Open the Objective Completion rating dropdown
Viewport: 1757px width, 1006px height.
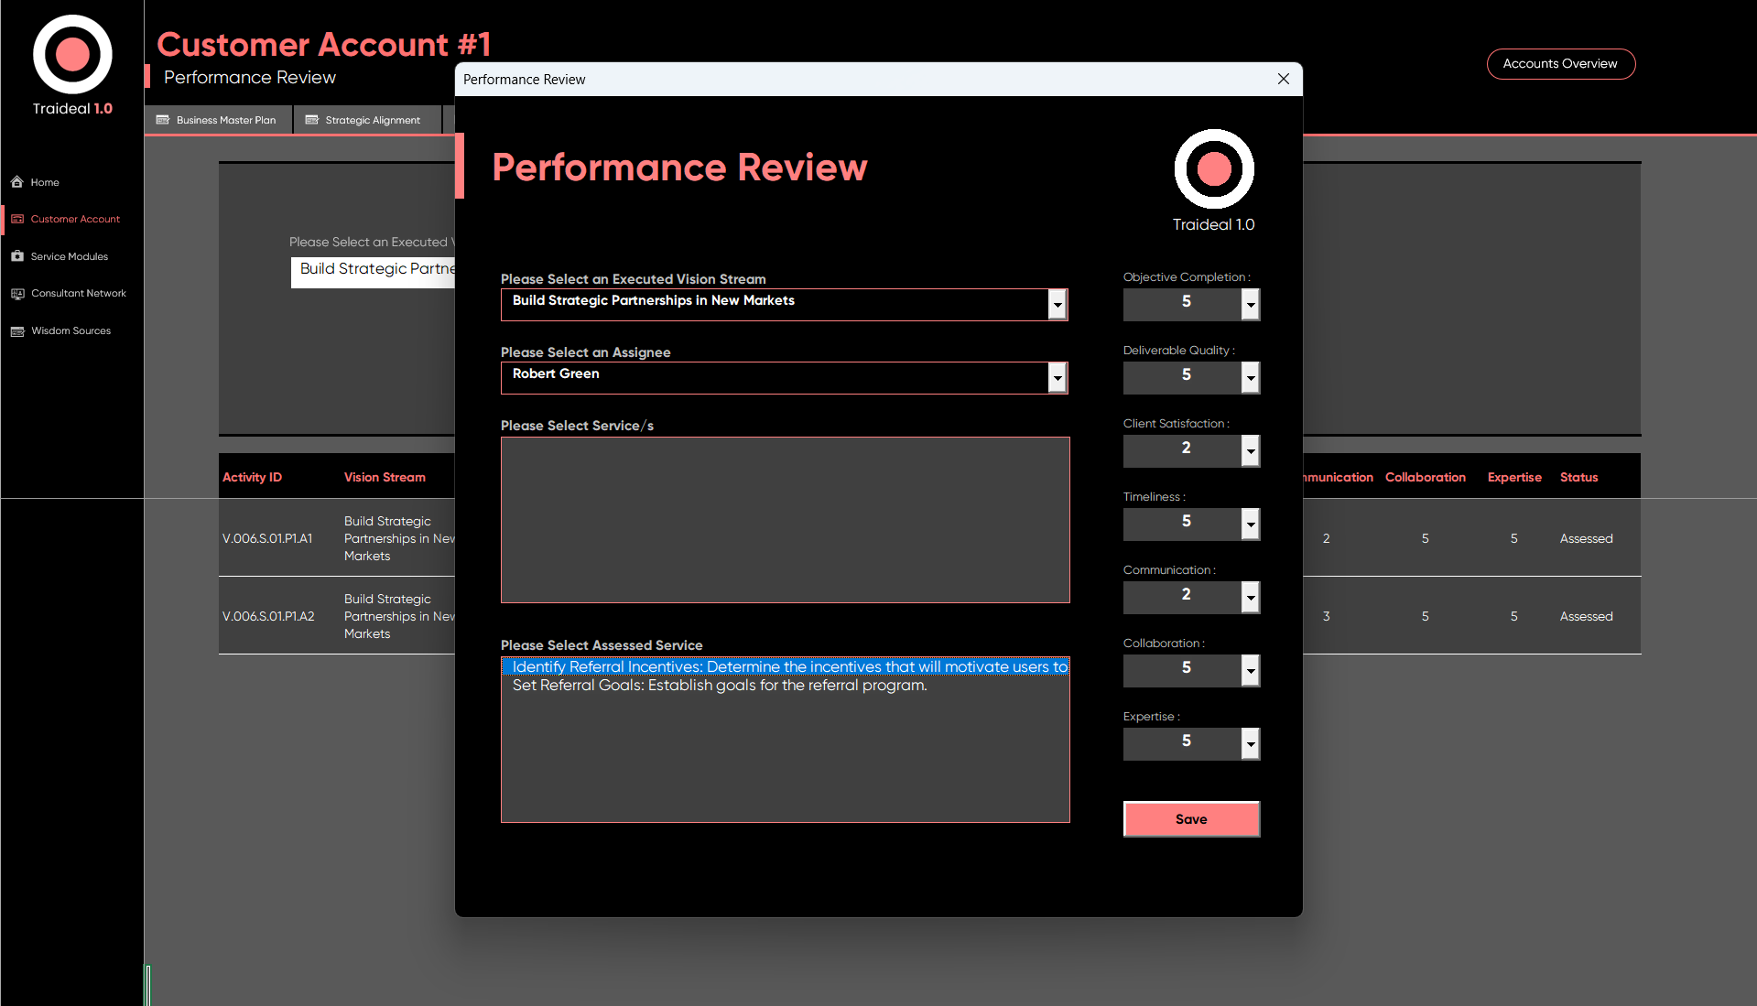tap(1250, 305)
